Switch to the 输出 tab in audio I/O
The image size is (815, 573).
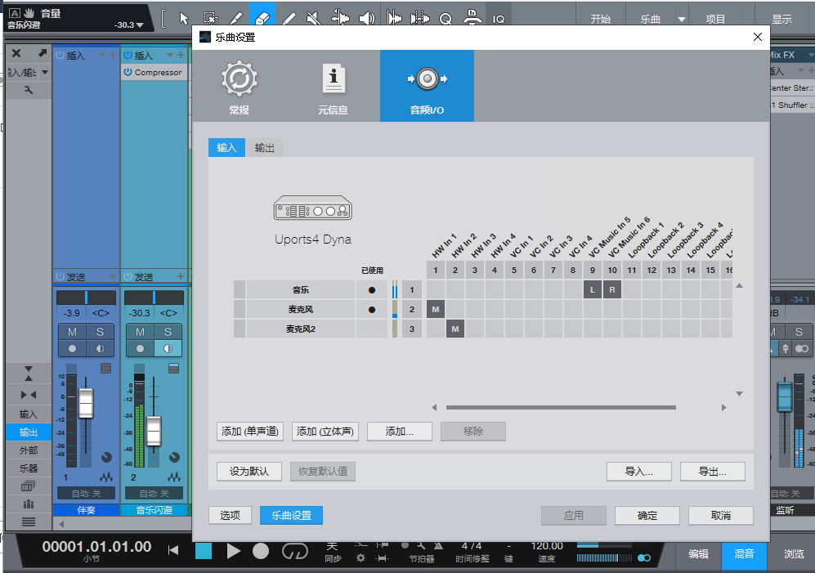pos(264,148)
